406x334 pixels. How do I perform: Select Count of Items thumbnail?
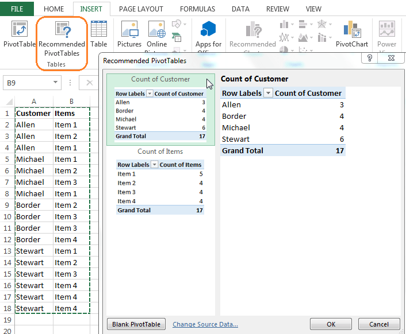160,181
